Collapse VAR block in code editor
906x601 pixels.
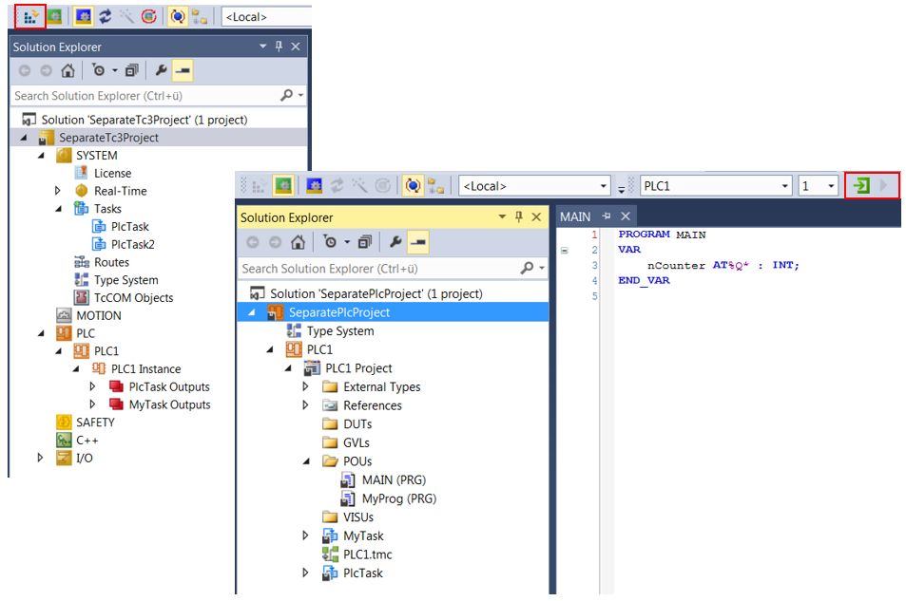tap(565, 250)
